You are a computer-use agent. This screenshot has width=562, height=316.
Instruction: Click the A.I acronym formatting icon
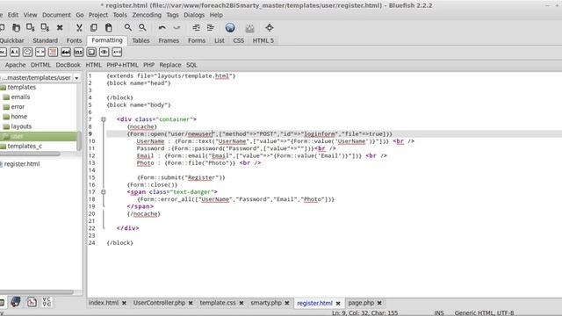(x=14, y=53)
